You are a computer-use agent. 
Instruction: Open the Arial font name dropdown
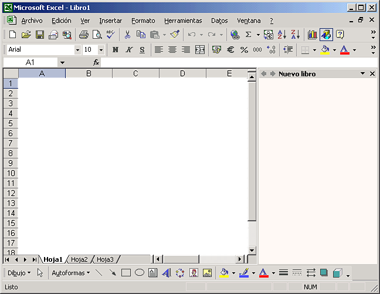(x=77, y=50)
